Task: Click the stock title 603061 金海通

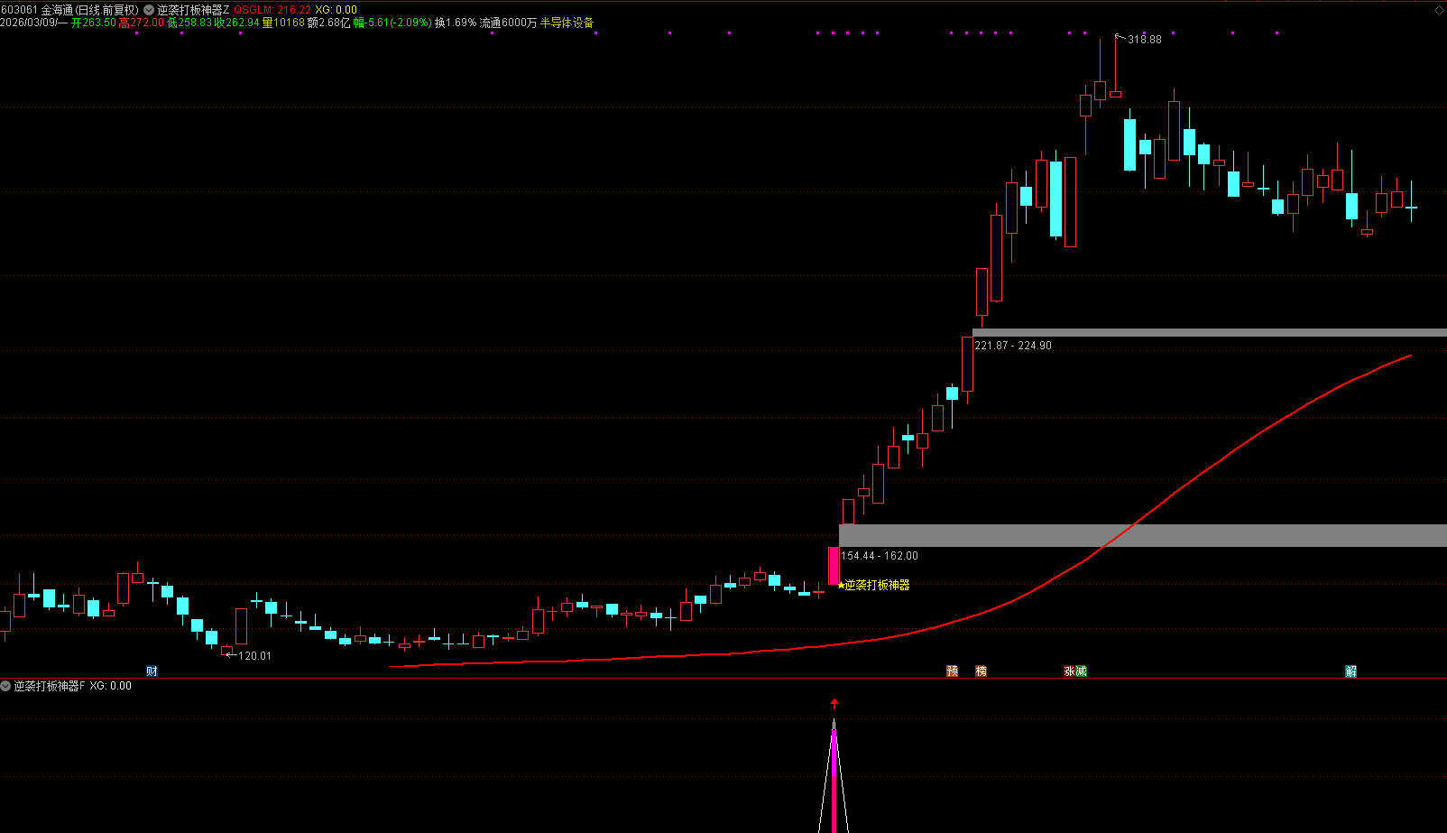Action: [x=37, y=10]
